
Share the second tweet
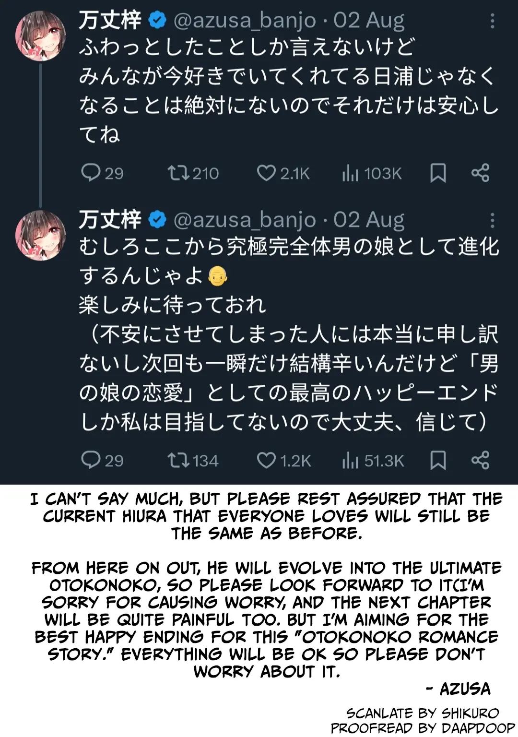480,460
